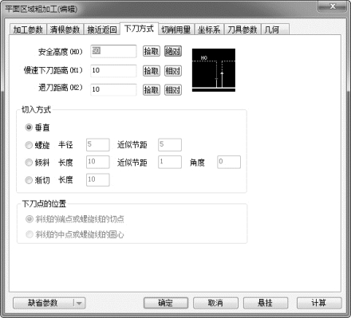The image size is (351, 318).
Task: Select the 渐切 cut-in radio button
Action: coord(29,180)
